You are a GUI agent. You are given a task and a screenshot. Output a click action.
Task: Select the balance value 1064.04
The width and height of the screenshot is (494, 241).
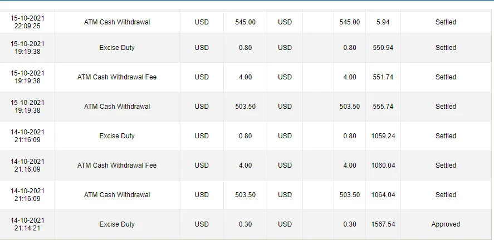click(x=383, y=195)
